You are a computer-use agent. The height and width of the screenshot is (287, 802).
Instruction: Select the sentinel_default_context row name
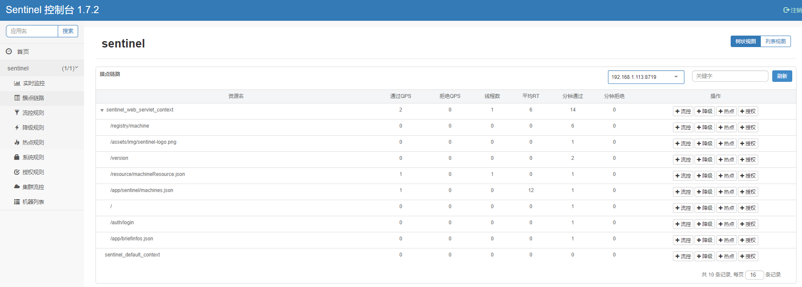(132, 255)
